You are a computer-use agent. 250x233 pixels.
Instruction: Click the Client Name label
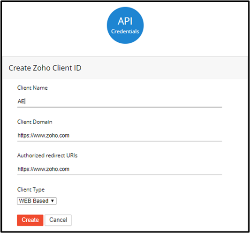[x=32, y=88]
